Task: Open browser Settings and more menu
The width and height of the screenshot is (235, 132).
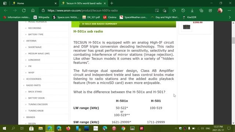Action: pyautogui.click(x=229, y=11)
